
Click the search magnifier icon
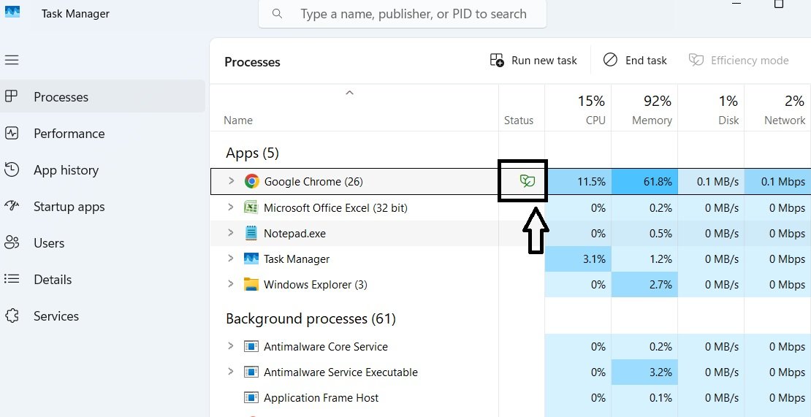tap(277, 13)
